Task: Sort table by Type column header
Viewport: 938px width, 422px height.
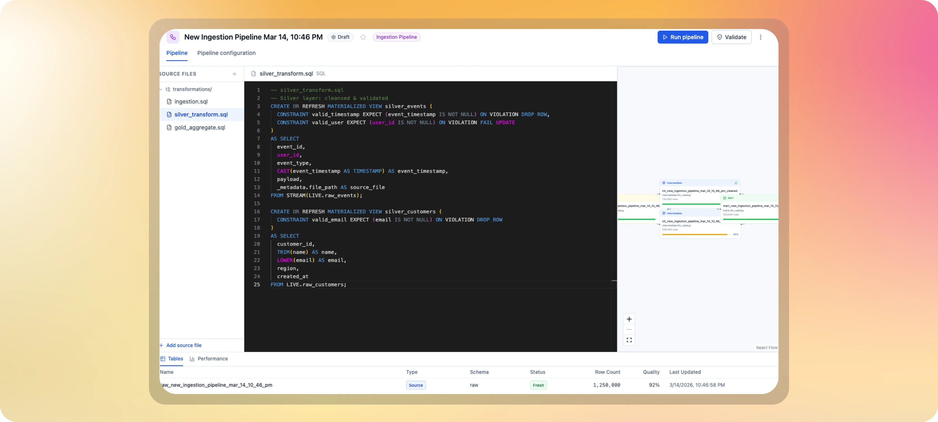Action: [x=411, y=372]
